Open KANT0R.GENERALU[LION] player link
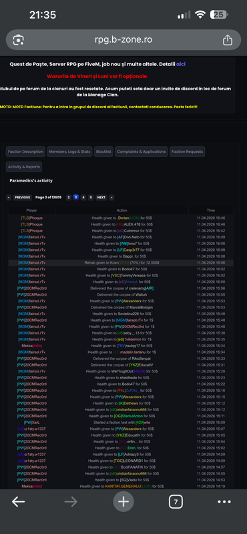Viewport: 247px width, 534px height. [x=128, y=487]
